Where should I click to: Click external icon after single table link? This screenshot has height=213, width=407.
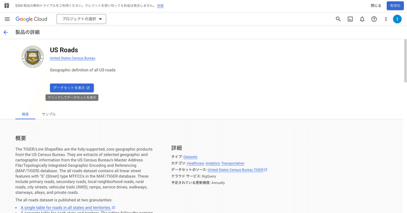(x=113, y=207)
